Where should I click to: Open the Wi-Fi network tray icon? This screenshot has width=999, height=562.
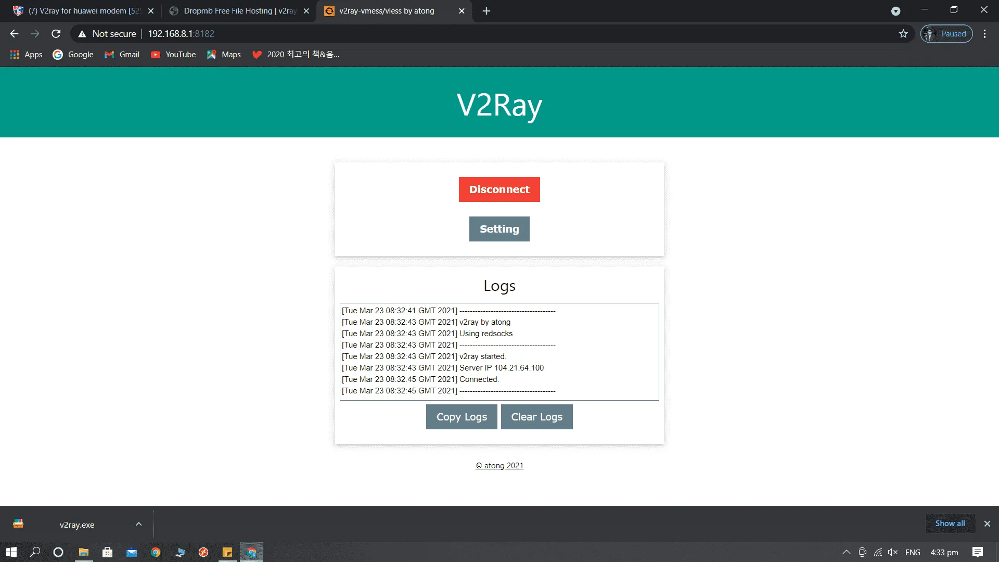coord(878,552)
